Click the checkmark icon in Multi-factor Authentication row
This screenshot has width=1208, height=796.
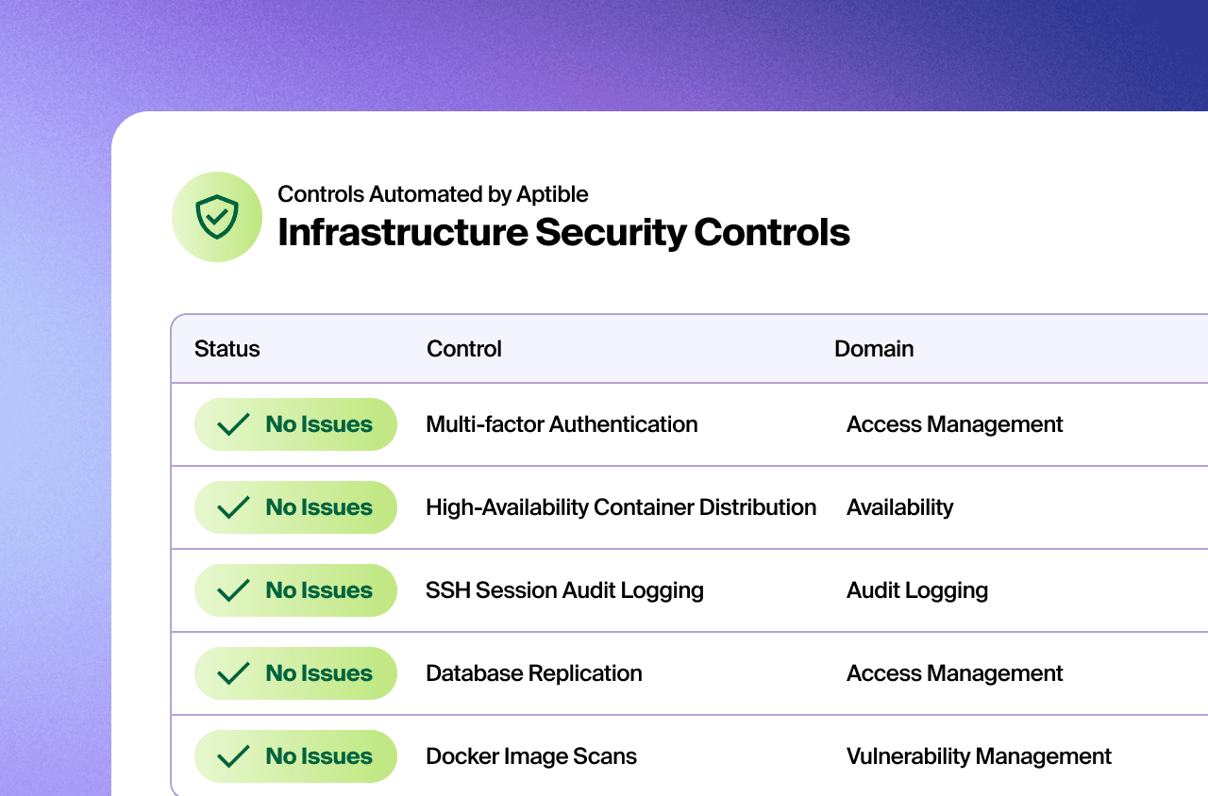click(x=233, y=424)
